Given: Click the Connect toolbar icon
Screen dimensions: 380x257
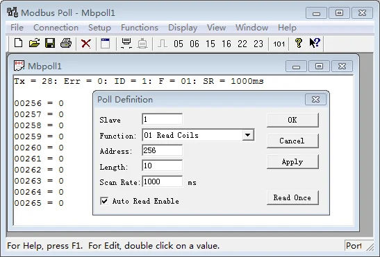Looking at the screenshot, I should pyautogui.click(x=126, y=44).
